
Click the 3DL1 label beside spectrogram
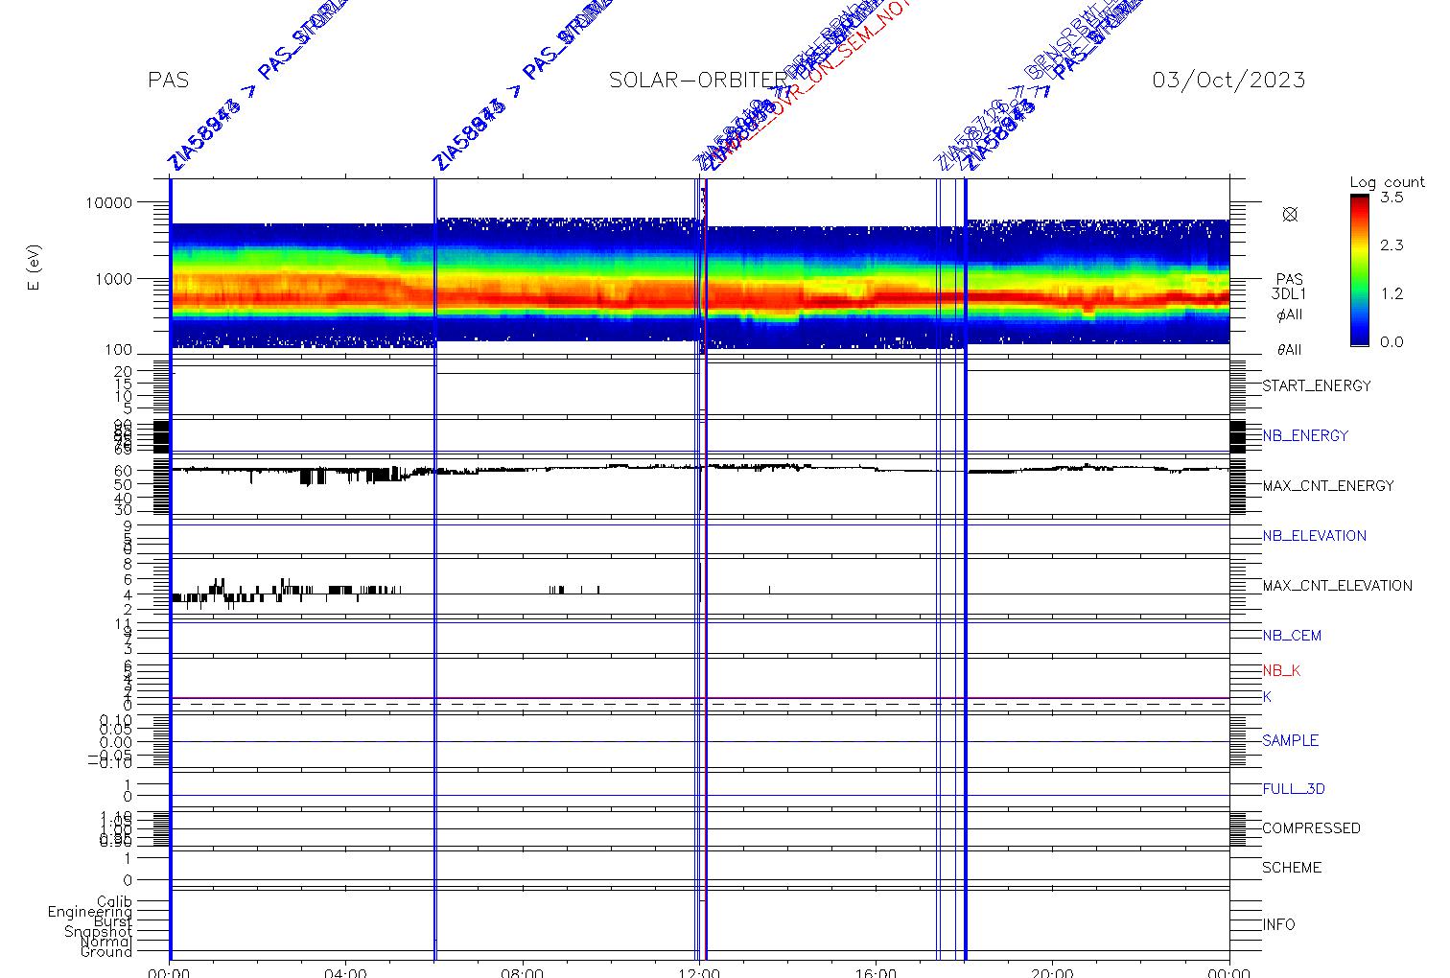click(x=1289, y=295)
